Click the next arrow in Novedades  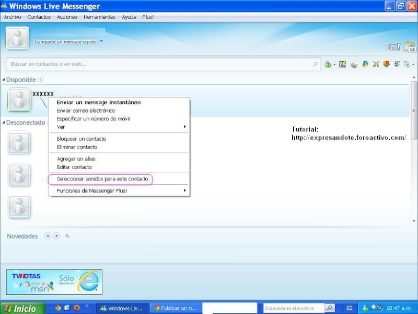[56, 236]
